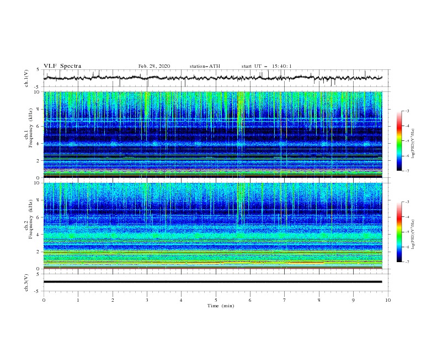Click the time-axis tick label "10"

point(388,300)
